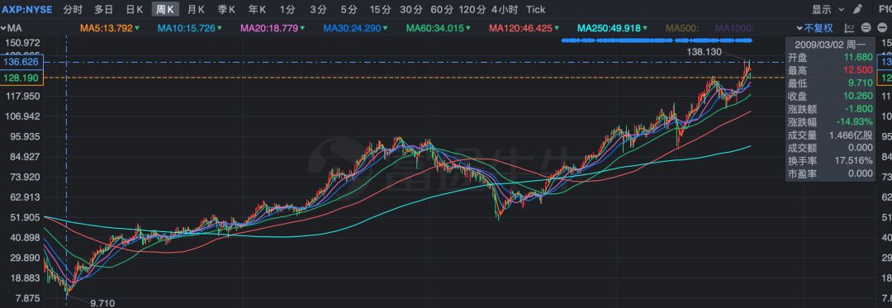Switch to 月K monthly candlestick tab

pyautogui.click(x=197, y=10)
